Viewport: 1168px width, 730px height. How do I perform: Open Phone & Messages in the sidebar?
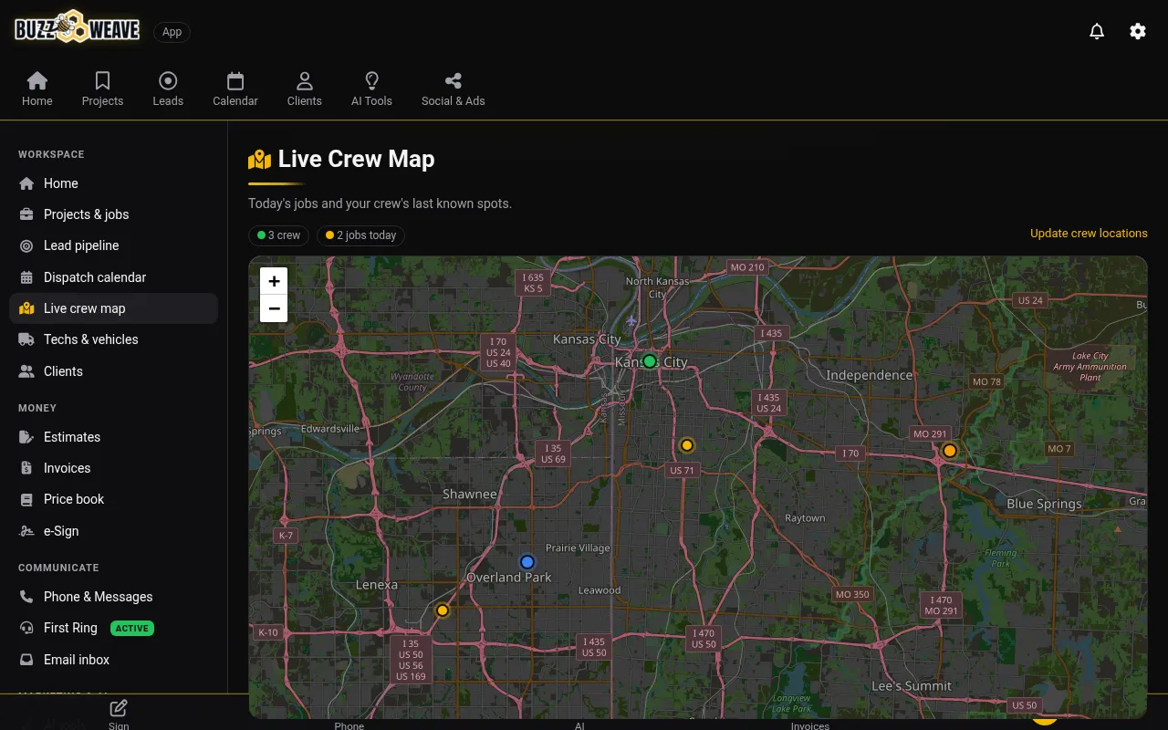click(x=113, y=597)
